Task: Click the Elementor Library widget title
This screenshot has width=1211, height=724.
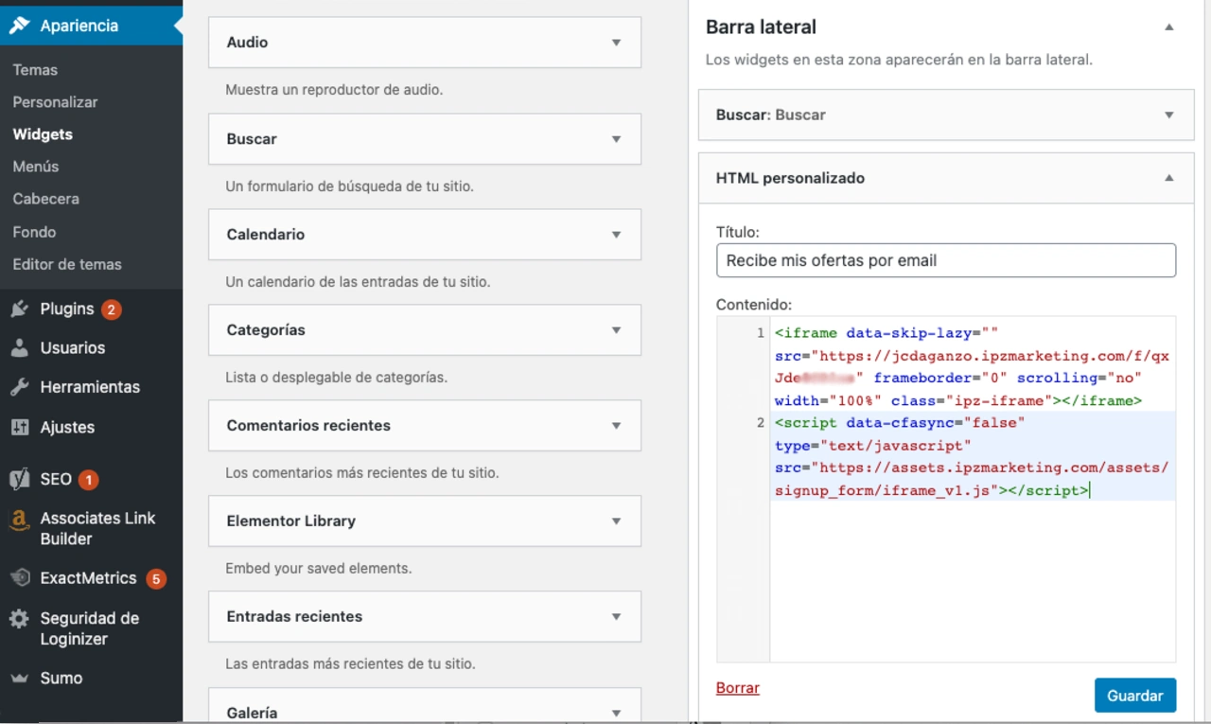Action: tap(291, 521)
